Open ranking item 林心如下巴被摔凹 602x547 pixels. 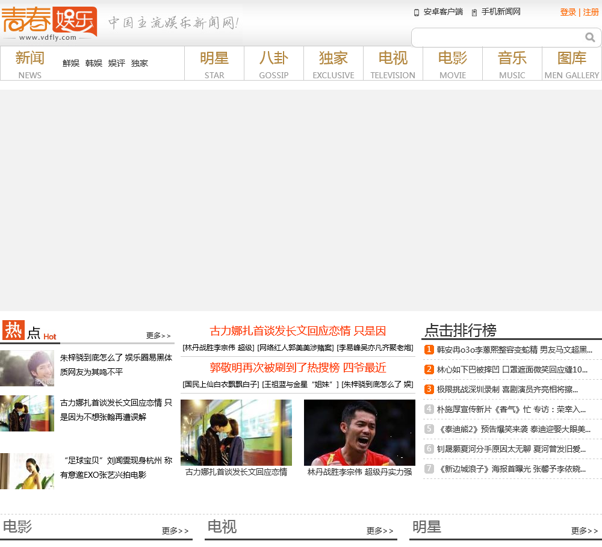coord(512,369)
